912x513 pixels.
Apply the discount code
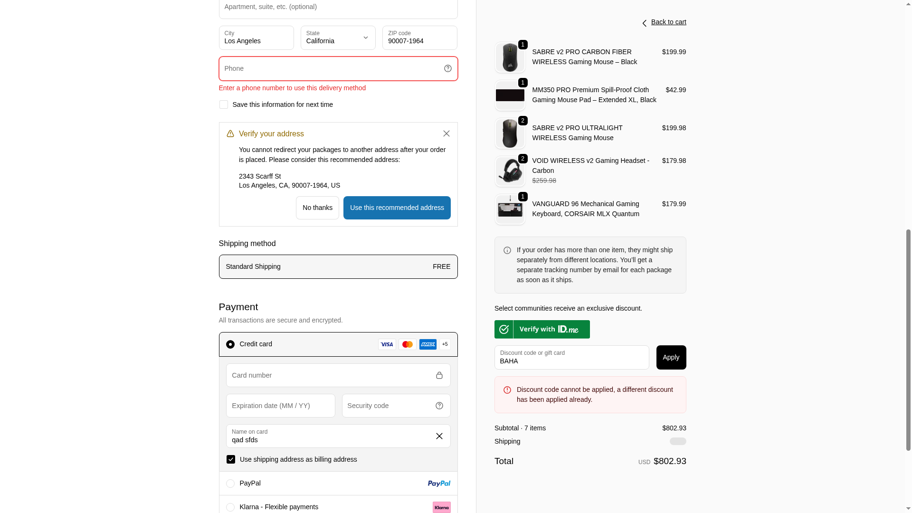671,357
